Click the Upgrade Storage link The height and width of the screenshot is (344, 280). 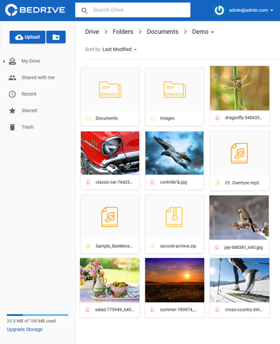[x=24, y=329]
